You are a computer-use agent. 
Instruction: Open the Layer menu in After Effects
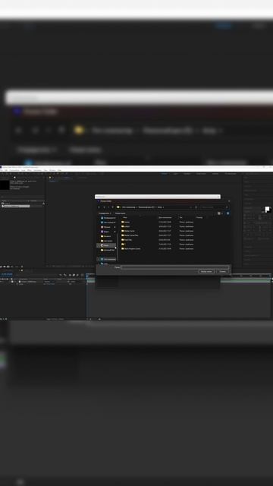click(24, 170)
